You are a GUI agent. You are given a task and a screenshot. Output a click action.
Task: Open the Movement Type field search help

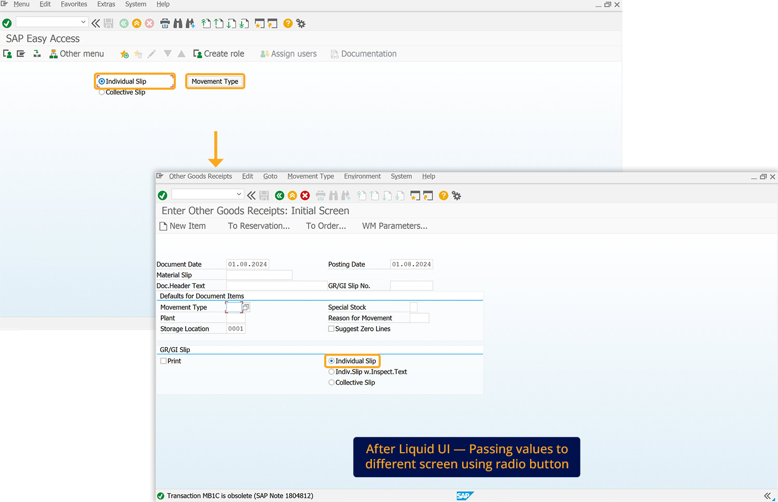[x=246, y=308]
